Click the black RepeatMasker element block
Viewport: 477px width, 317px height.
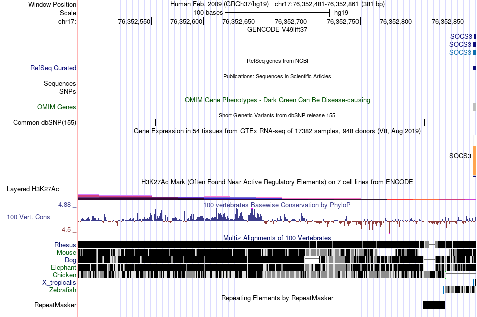(434, 305)
